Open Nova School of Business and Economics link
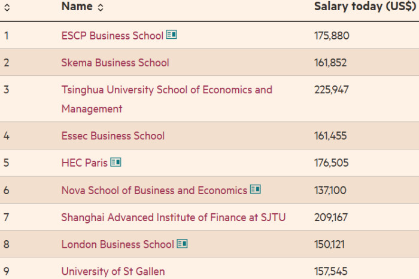Screen dimensions: 419x279 point(154,191)
